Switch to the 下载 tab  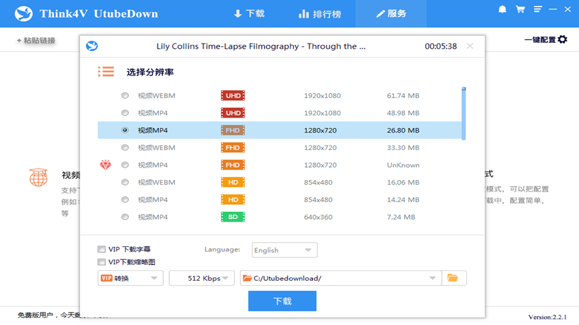click(249, 14)
